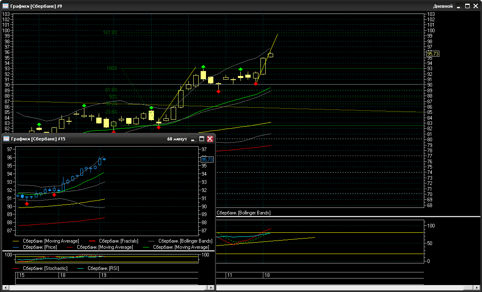The height and width of the screenshot is (292, 482).
Task: Click the 23.6% Fibonacci level label
Action: [x=111, y=112]
